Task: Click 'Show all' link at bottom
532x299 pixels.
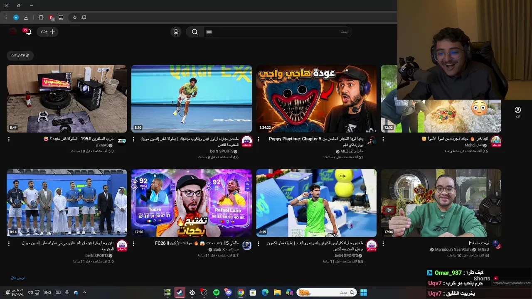Action: pos(18,278)
